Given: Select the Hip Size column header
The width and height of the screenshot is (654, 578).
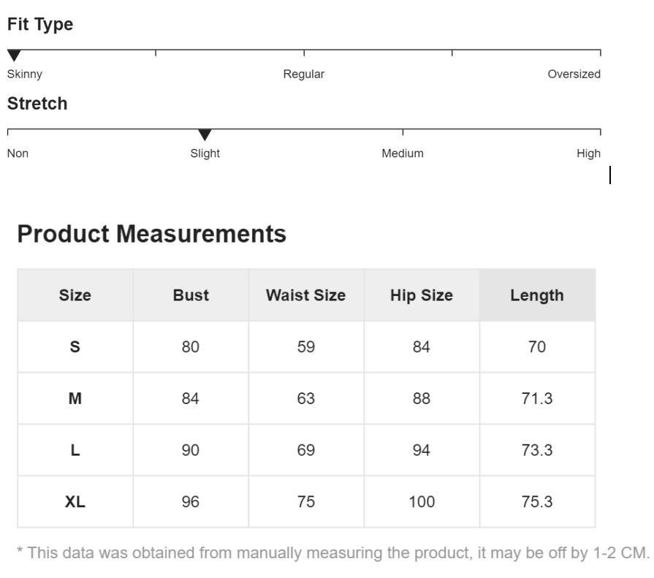Looking at the screenshot, I should pos(422,295).
